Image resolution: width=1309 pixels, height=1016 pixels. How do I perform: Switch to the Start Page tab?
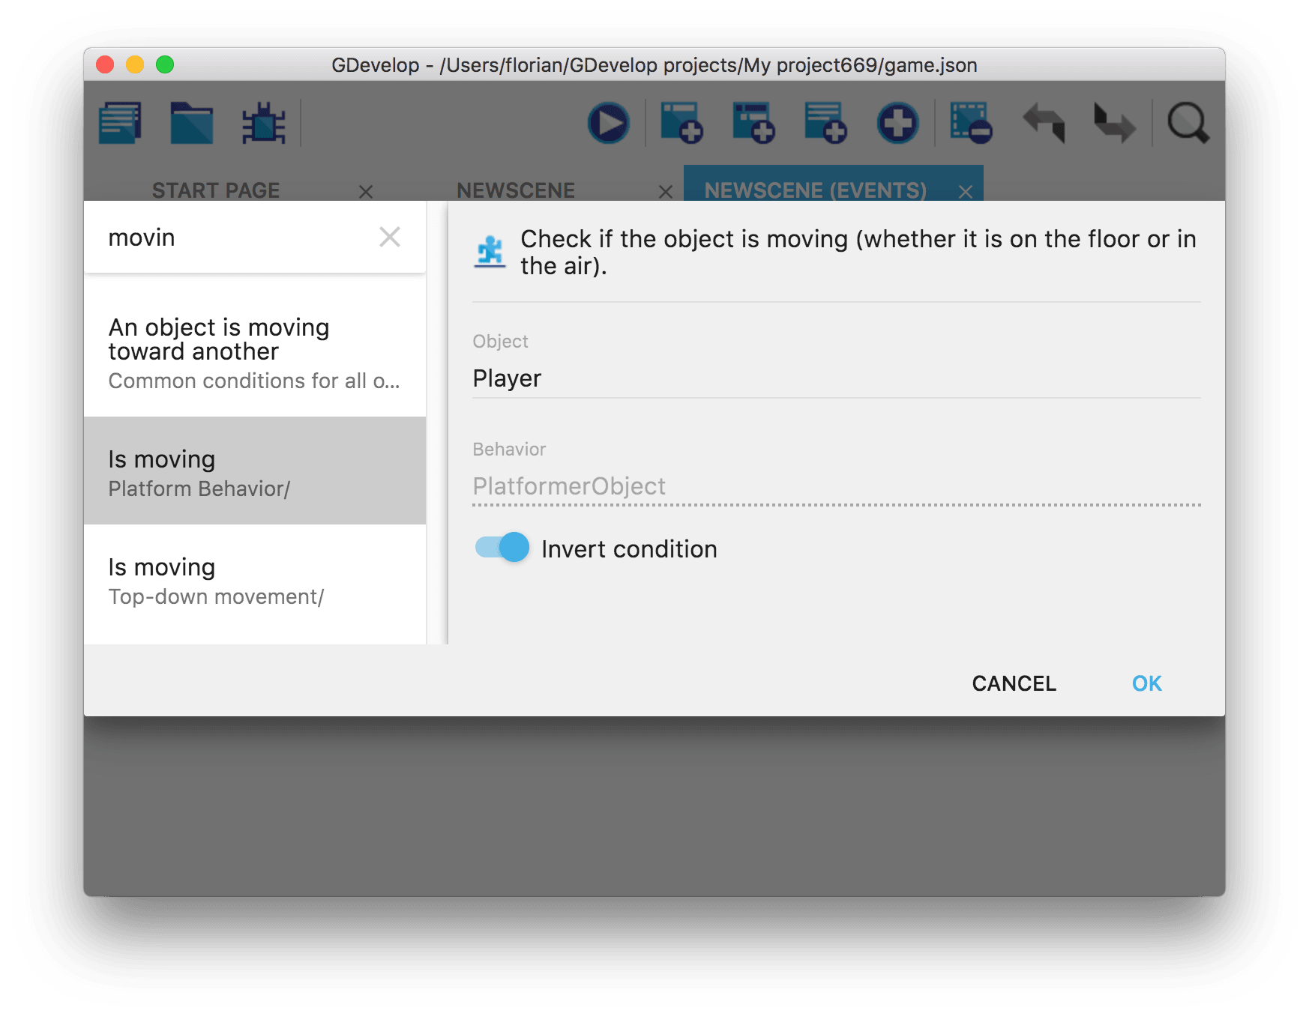[x=216, y=190]
